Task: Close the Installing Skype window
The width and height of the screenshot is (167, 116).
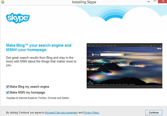Action: (x=163, y=1)
